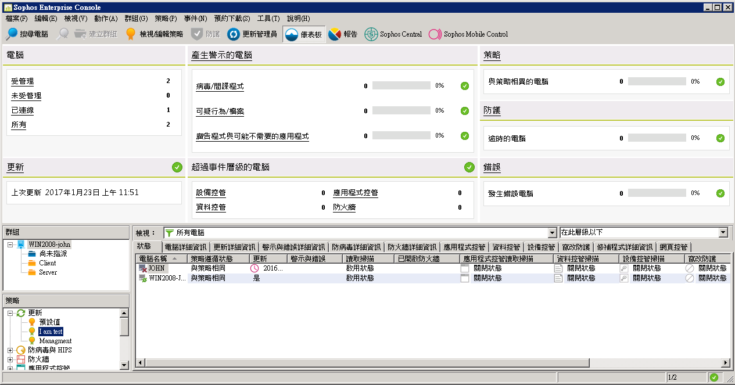Open Sophos Mobile Control toolbar icon
Viewport: 735px width, 385px height.
click(x=435, y=34)
